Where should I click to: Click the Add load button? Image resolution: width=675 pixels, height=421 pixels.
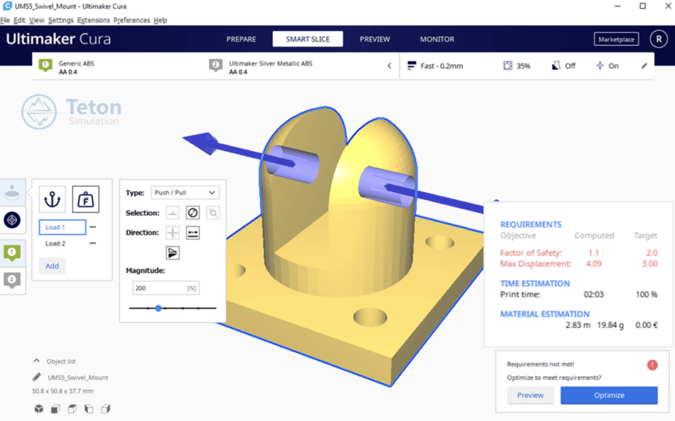(x=52, y=266)
